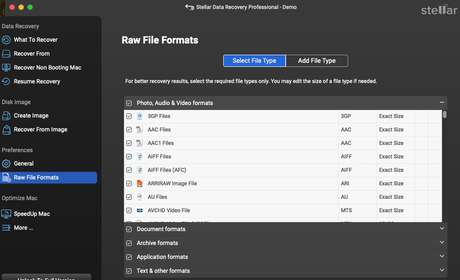Click the AU Files file-type icon

(139, 197)
